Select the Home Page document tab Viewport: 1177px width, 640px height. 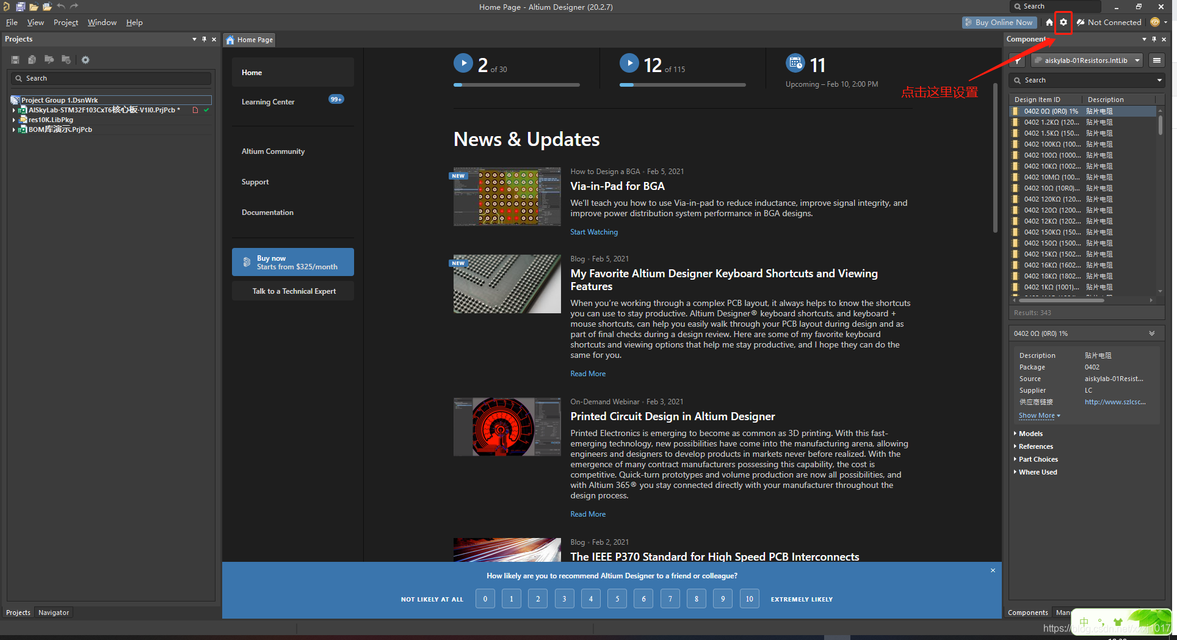(x=250, y=40)
